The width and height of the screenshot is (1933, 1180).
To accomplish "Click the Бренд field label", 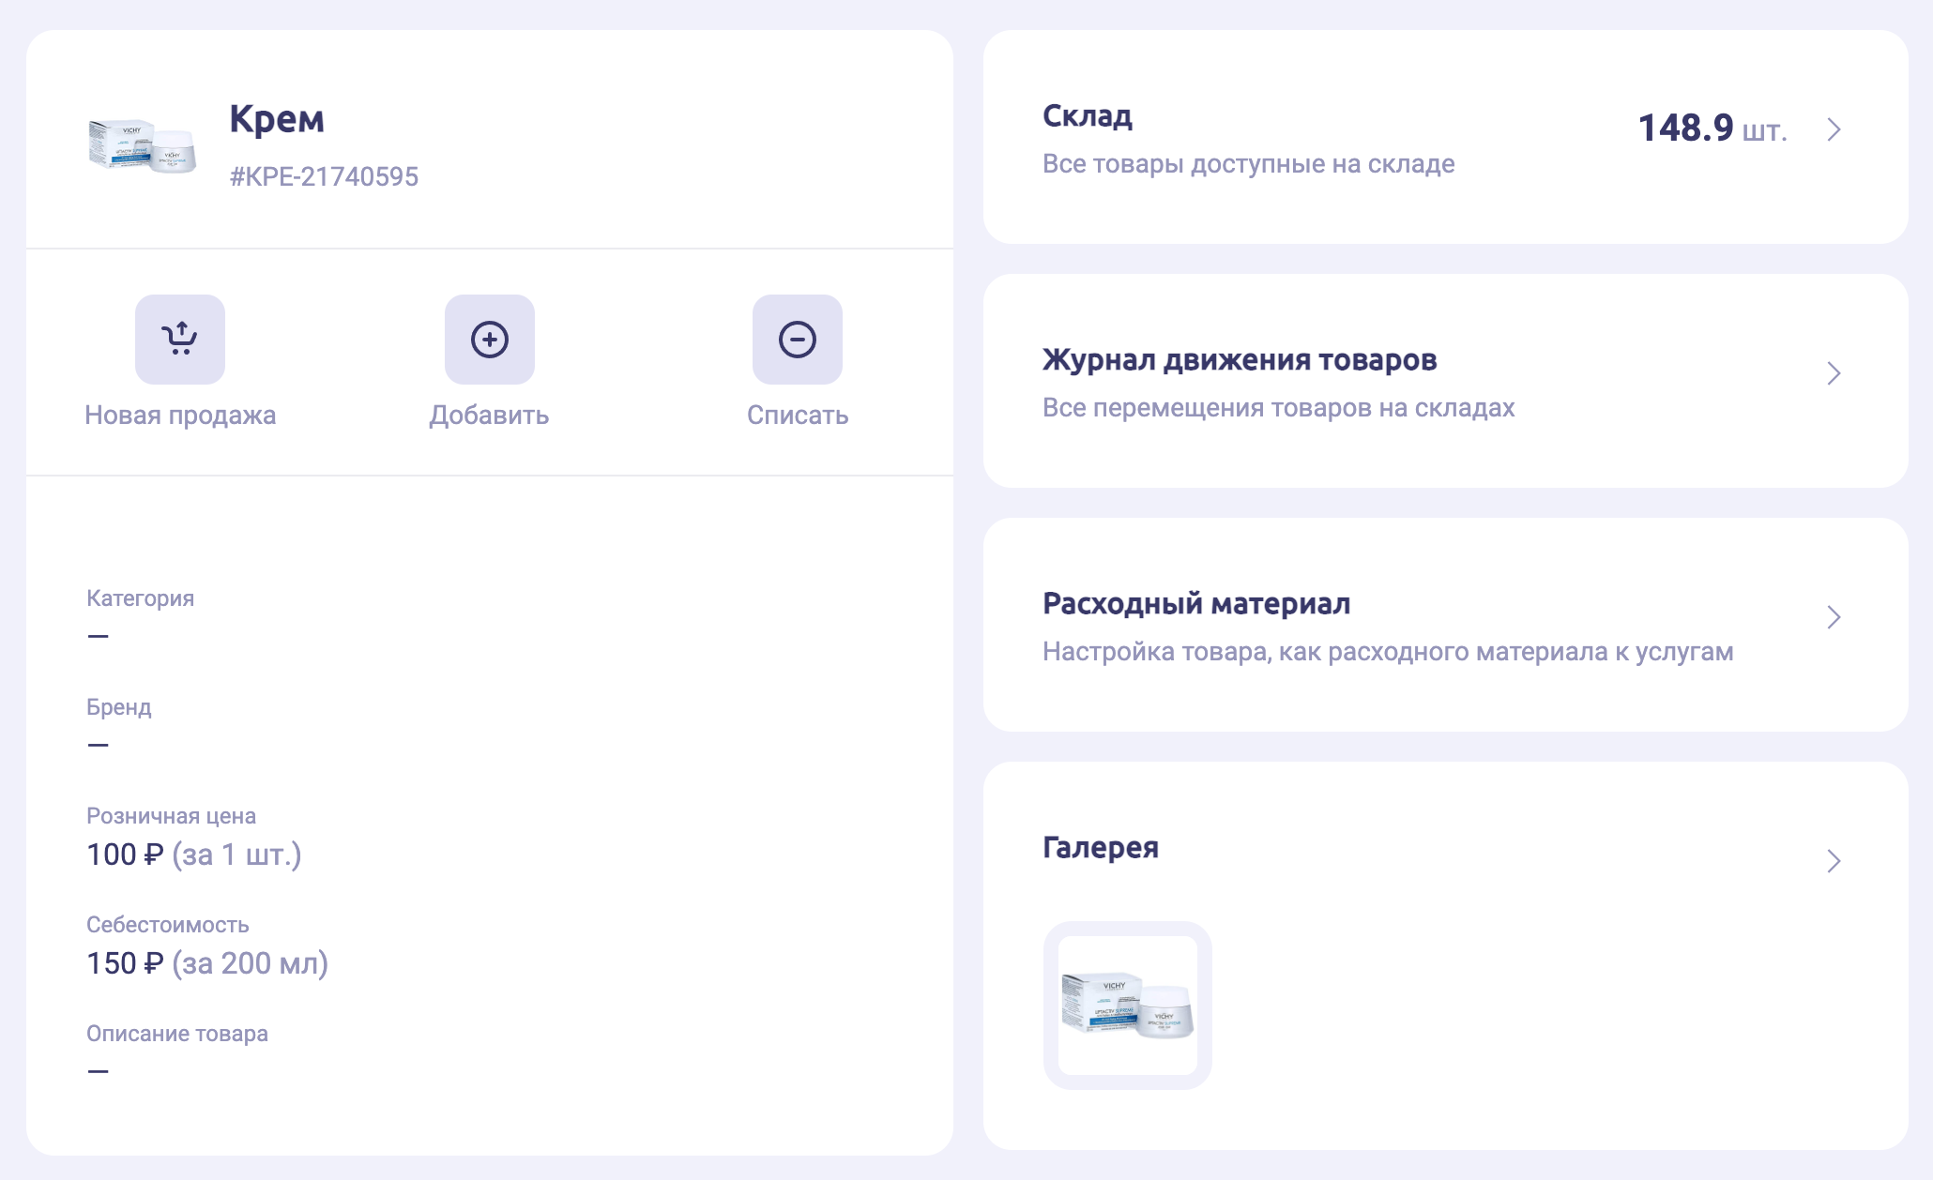I will tap(119, 707).
